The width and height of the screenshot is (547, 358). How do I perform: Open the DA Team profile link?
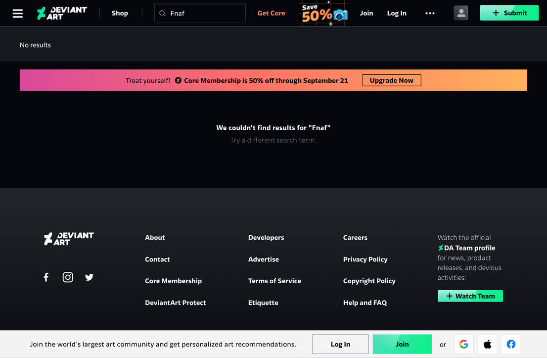click(x=467, y=248)
